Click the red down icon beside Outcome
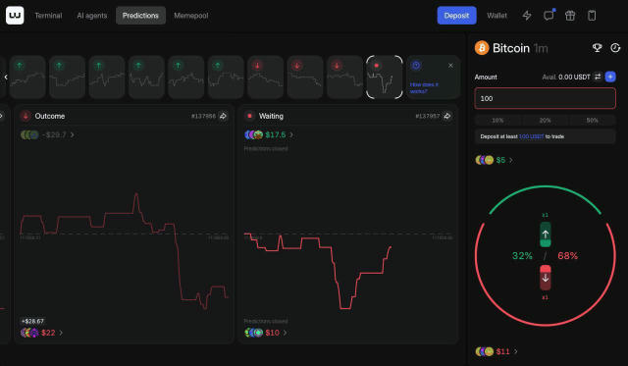Screen dimensions: 628x366 (x=26, y=116)
